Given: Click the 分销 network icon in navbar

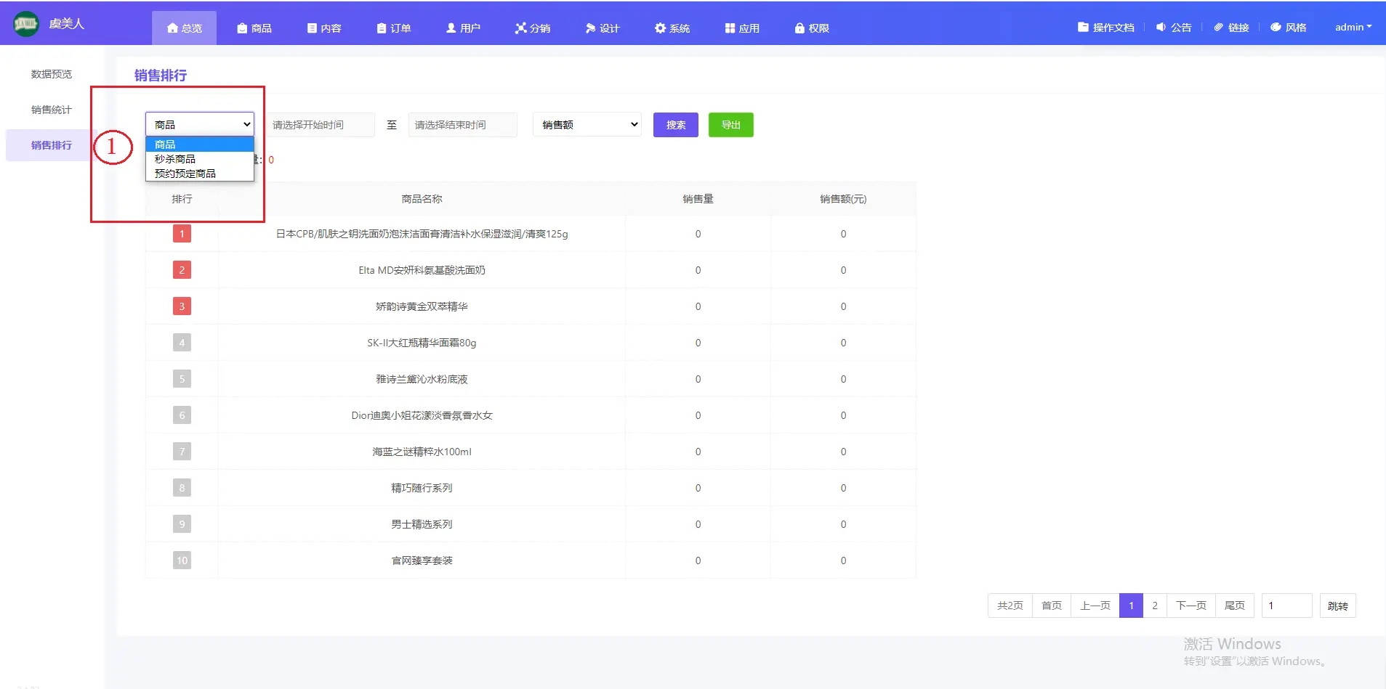Looking at the screenshot, I should [520, 28].
